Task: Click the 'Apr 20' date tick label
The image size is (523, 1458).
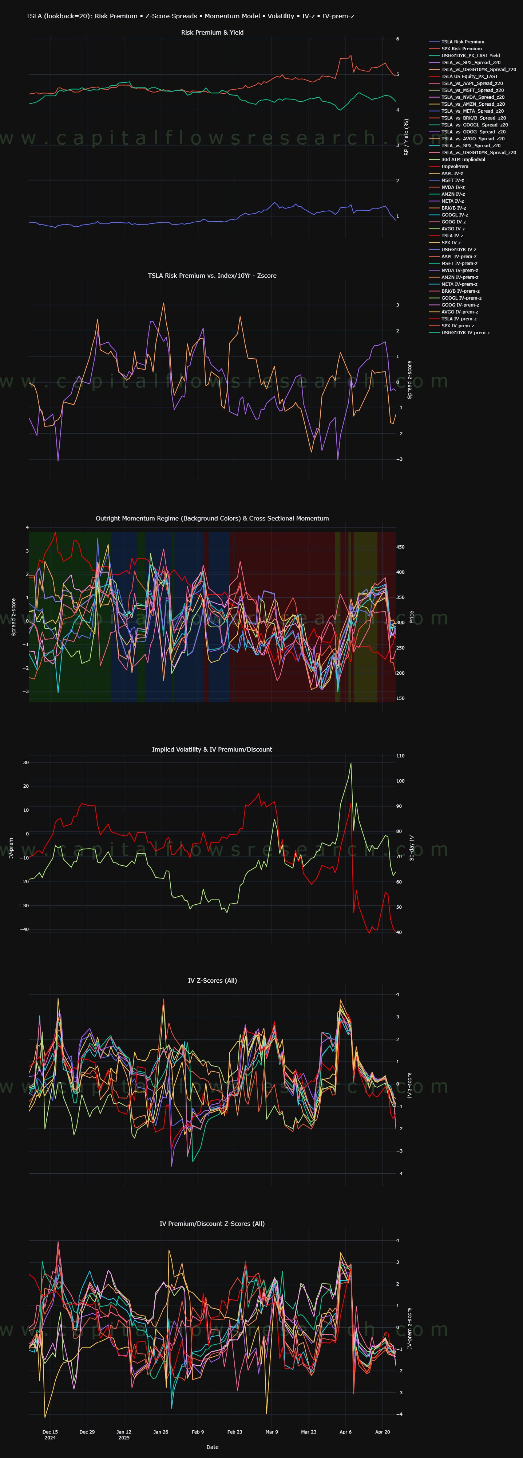Action: [x=383, y=1432]
